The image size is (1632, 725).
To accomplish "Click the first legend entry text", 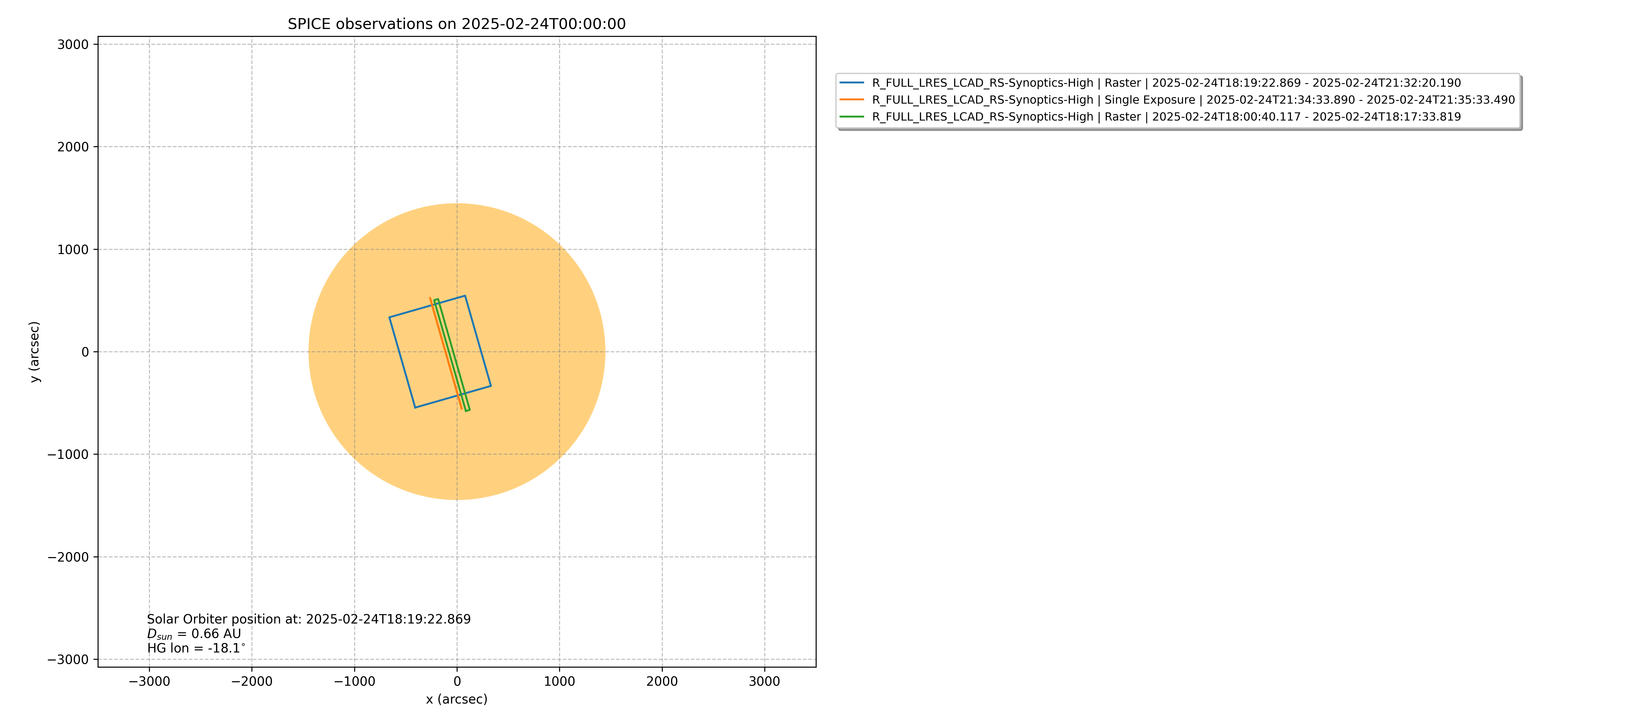I will click(x=1166, y=83).
